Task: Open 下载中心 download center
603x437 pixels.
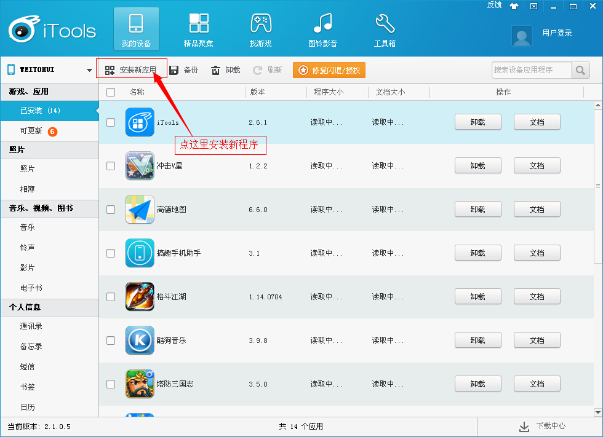Action: 542,427
